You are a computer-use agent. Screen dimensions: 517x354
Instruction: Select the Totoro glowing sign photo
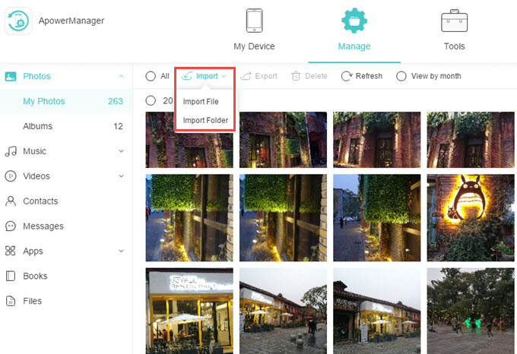[x=471, y=218]
